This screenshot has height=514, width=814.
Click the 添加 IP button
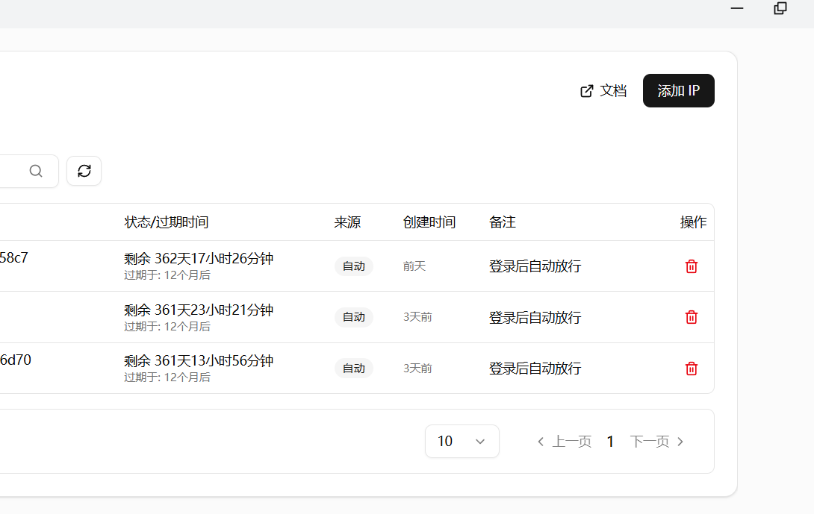coord(679,91)
